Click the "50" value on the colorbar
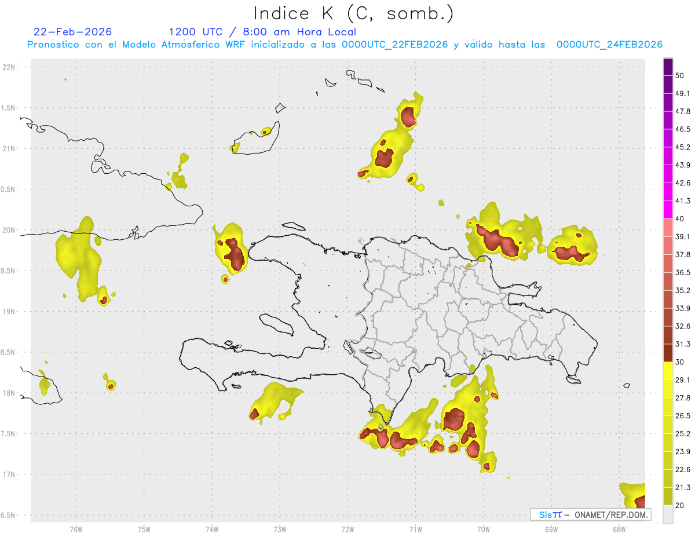695x537 pixels. coord(681,75)
